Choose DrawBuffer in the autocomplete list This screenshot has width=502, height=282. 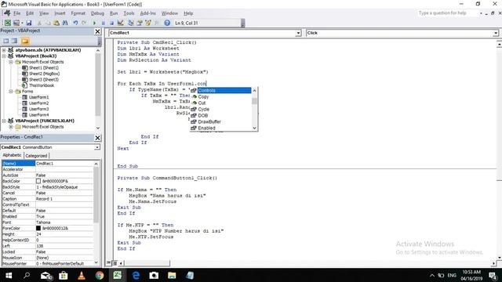tap(220, 122)
